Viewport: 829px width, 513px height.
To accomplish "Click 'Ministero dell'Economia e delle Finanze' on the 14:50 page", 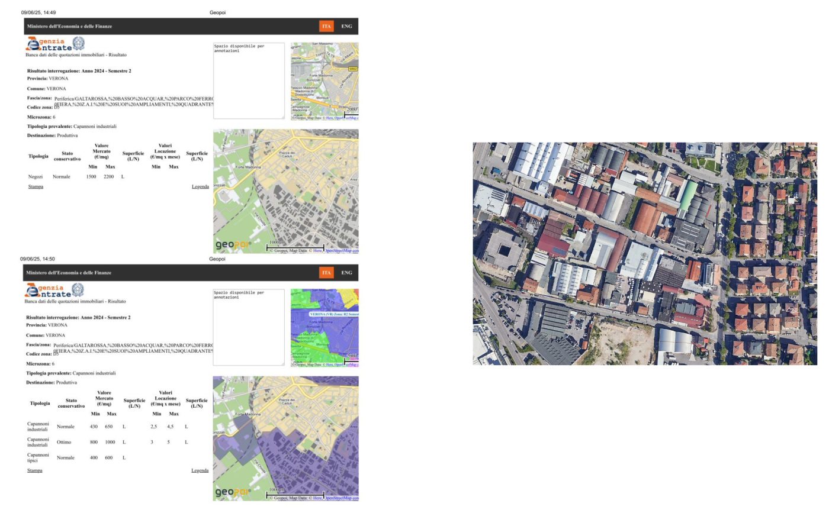I will click(69, 273).
